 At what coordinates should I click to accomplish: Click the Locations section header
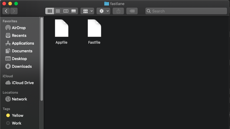[x=10, y=92]
